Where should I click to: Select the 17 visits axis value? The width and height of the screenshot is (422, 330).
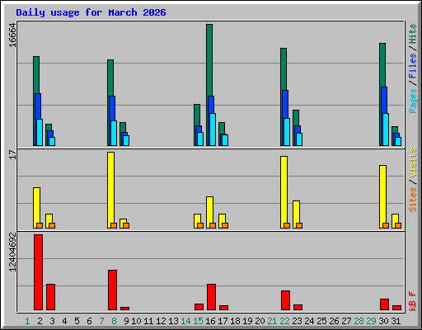12,154
